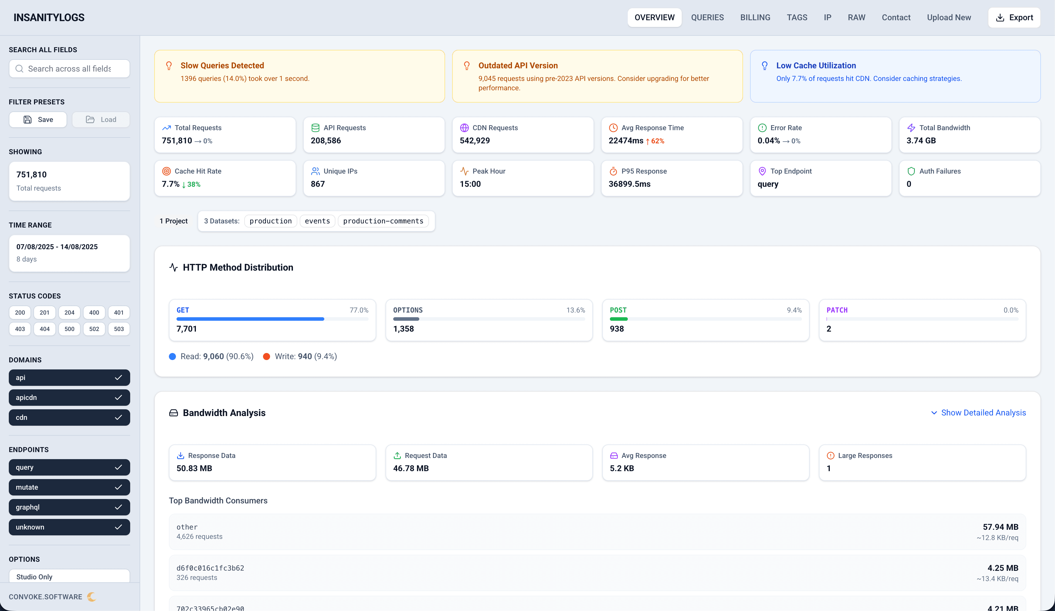This screenshot has width=1055, height=611.
Task: Toggle the 404 status code filter
Action: point(44,329)
